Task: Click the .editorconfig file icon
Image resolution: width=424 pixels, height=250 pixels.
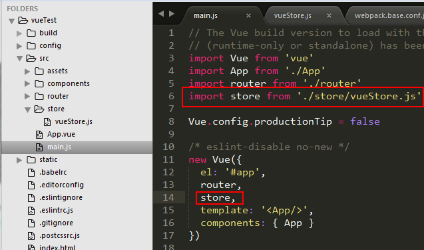Action: pyautogui.click(x=31, y=185)
